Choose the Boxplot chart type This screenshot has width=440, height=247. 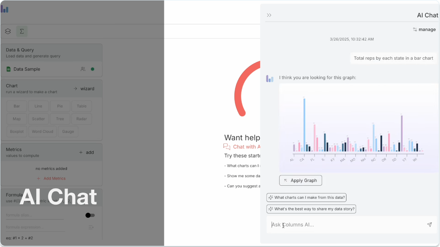17,131
